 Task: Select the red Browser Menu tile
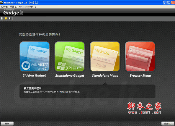[x=140, y=56]
